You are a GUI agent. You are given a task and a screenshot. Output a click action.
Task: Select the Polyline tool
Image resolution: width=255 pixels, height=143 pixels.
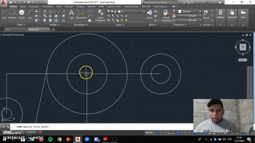(x=12, y=14)
